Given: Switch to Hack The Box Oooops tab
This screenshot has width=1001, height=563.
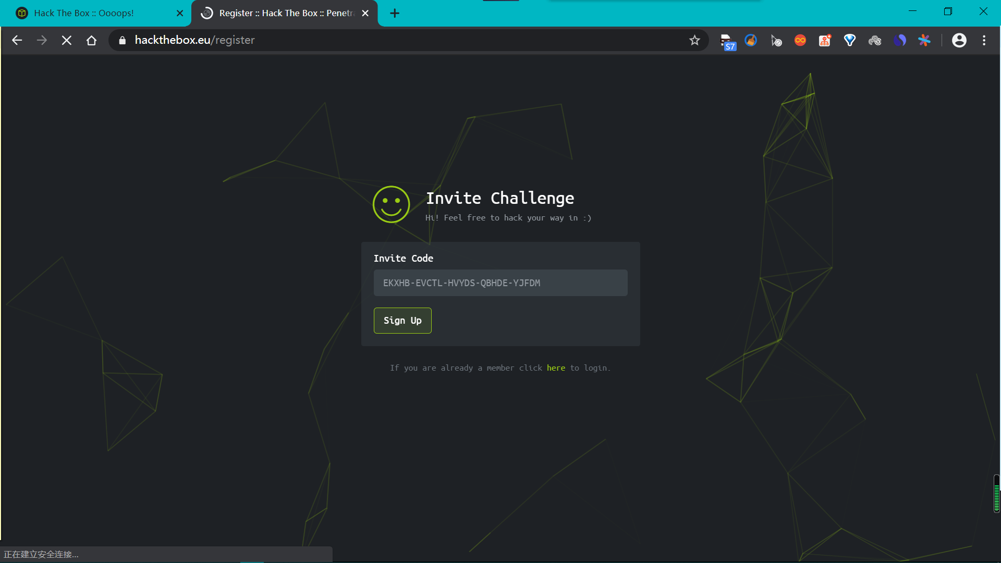Looking at the screenshot, I should point(84,13).
